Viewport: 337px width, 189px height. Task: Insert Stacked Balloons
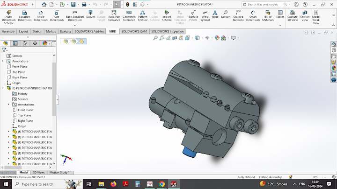238,16
